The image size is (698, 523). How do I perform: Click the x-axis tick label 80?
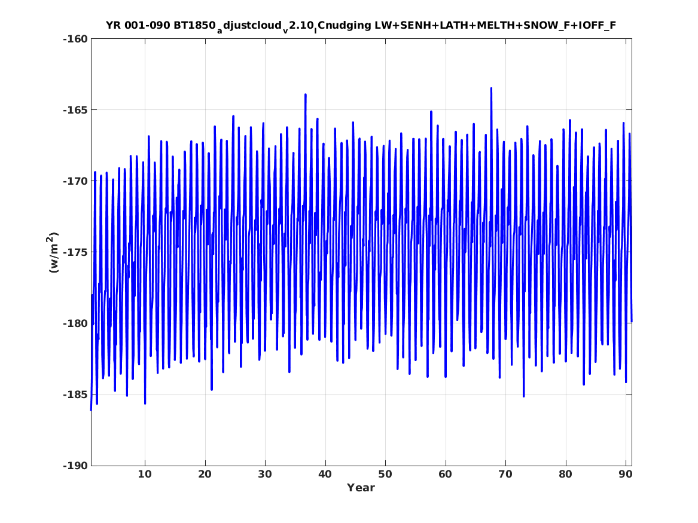pyautogui.click(x=565, y=475)
